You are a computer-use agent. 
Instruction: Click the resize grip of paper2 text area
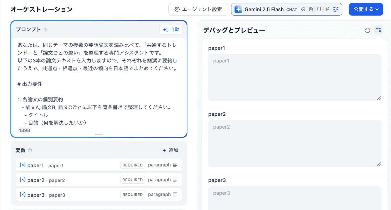click(379, 164)
